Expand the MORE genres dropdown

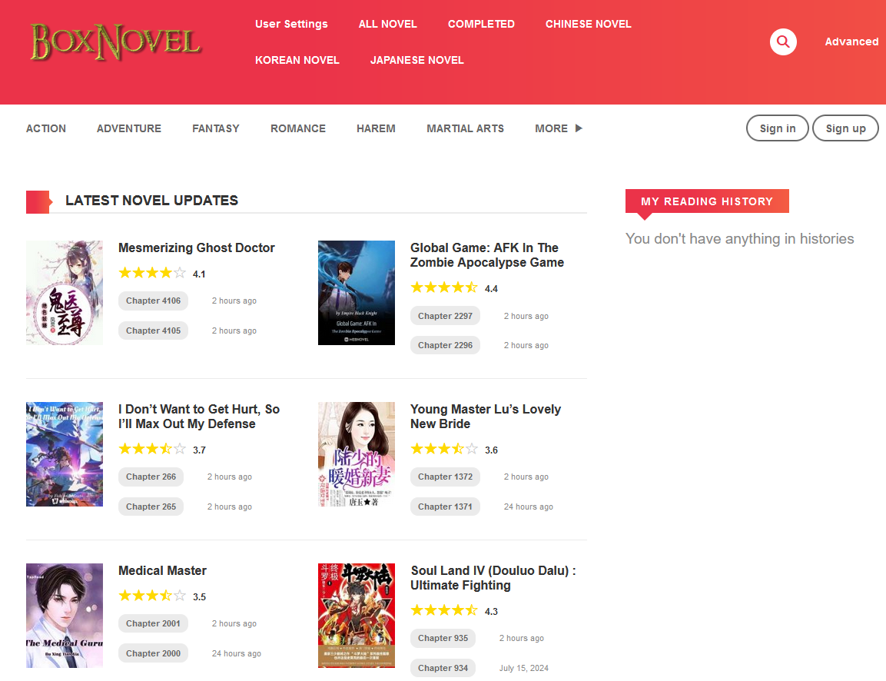click(x=558, y=128)
